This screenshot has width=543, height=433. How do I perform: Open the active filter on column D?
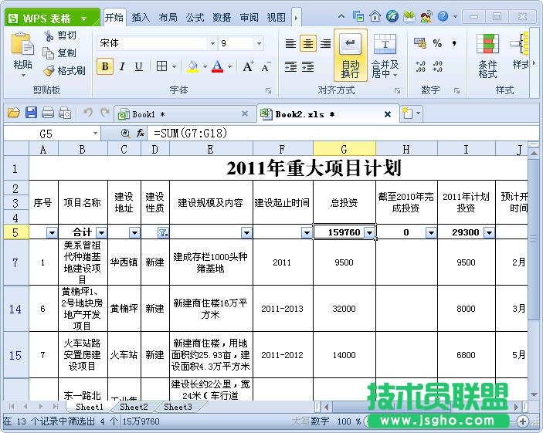[x=163, y=232]
